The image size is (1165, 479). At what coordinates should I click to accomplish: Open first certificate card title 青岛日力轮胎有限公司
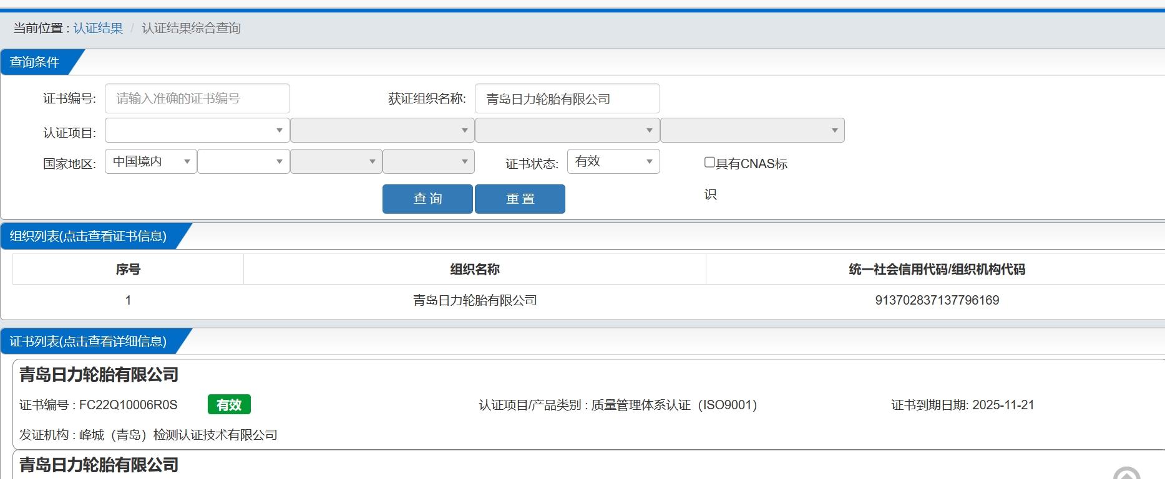(99, 374)
